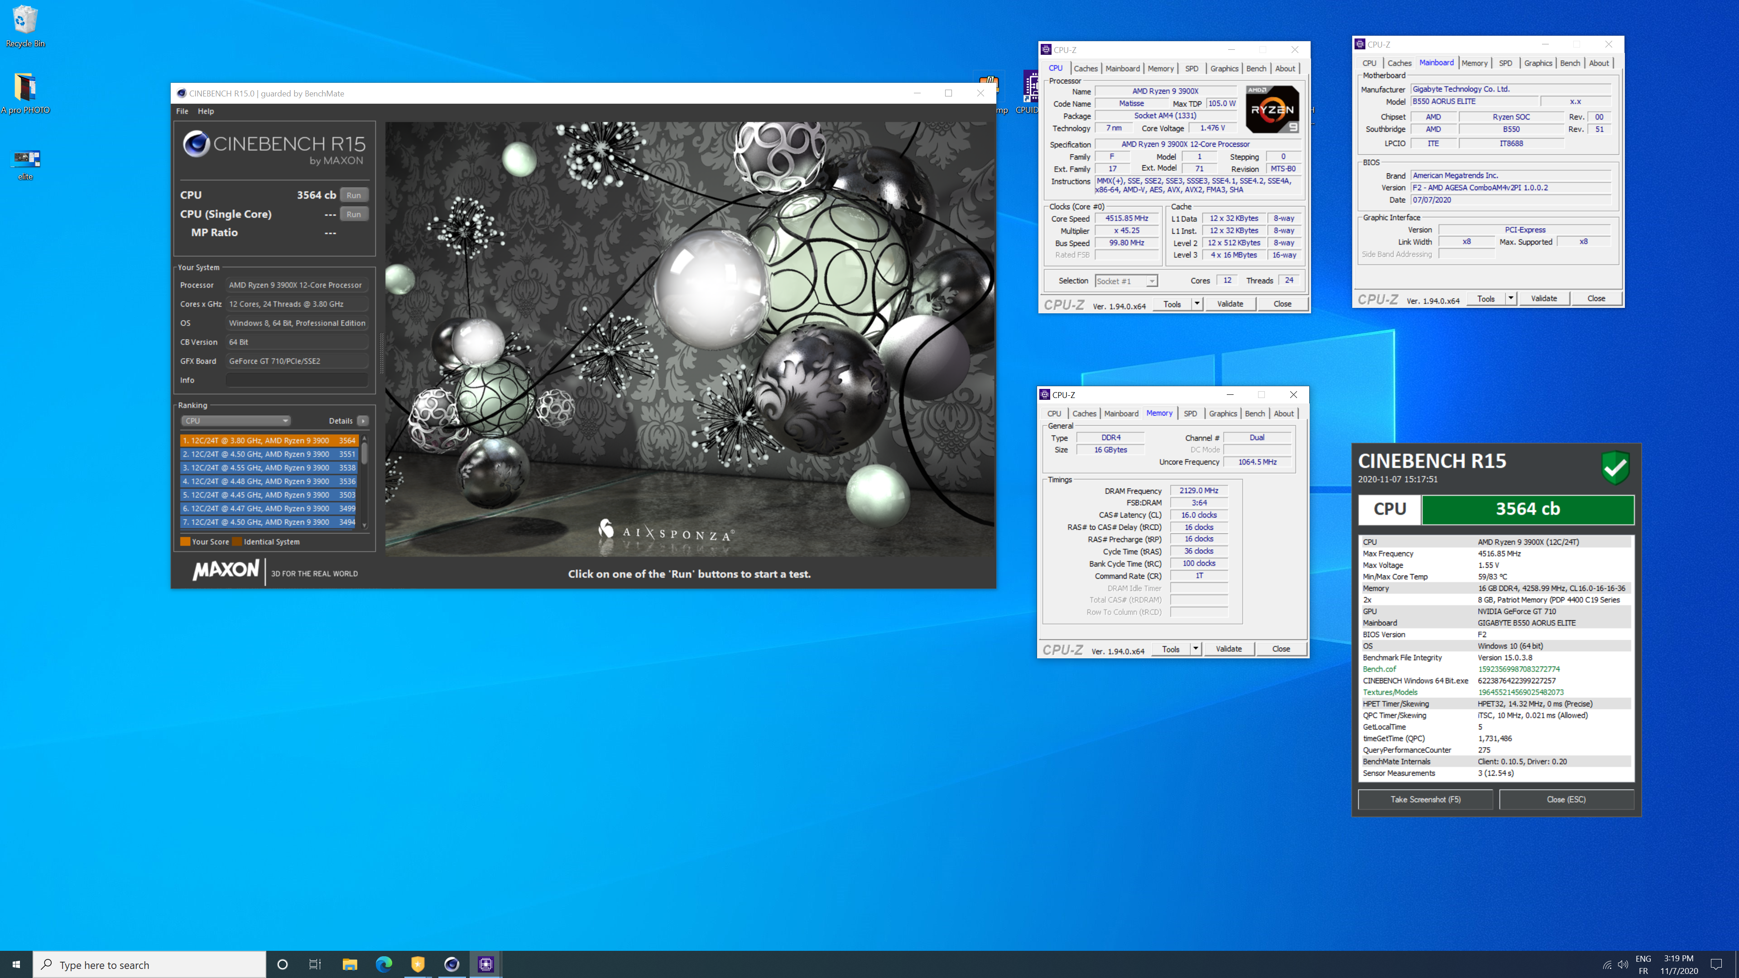Screen dimensions: 1739x978
Task: Switch to CPU-Z via taskbar icon
Action: click(x=485, y=964)
